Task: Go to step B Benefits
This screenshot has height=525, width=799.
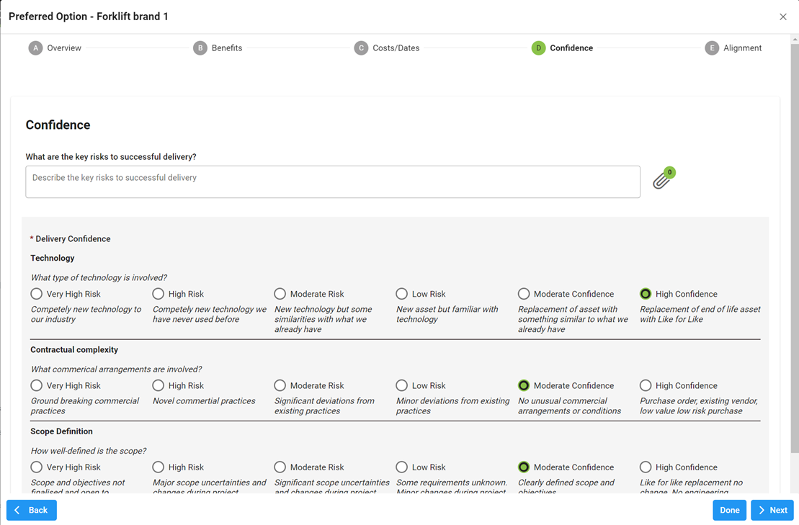Action: (x=218, y=48)
